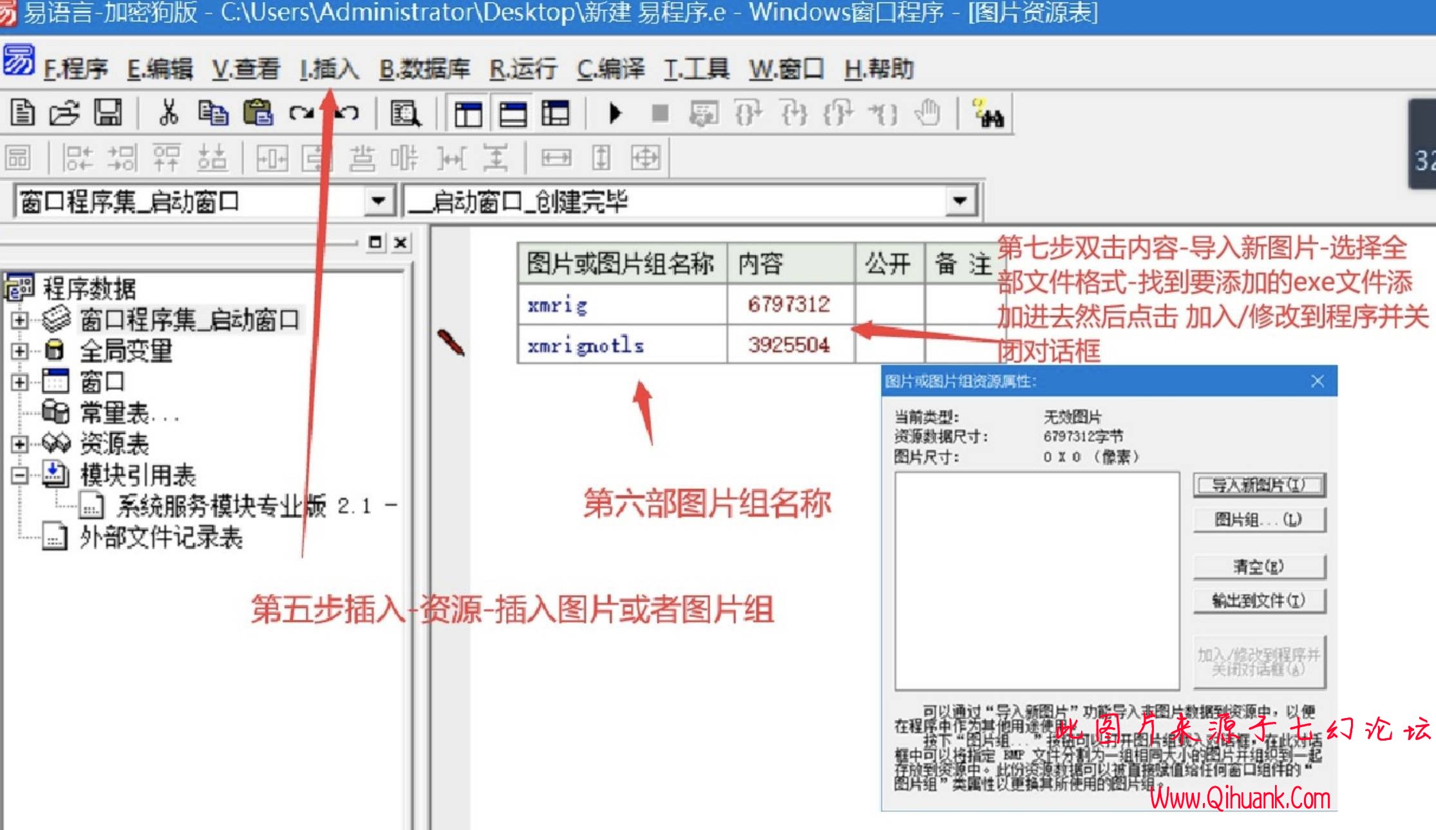Open the 窗口程序集_启动窗口 dropdown arrow
Screen dimensions: 1436x830
point(379,201)
